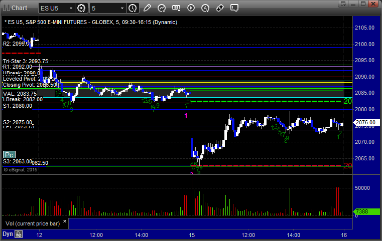
Task: Click the 2076.00 current price marker
Action: [365, 122]
